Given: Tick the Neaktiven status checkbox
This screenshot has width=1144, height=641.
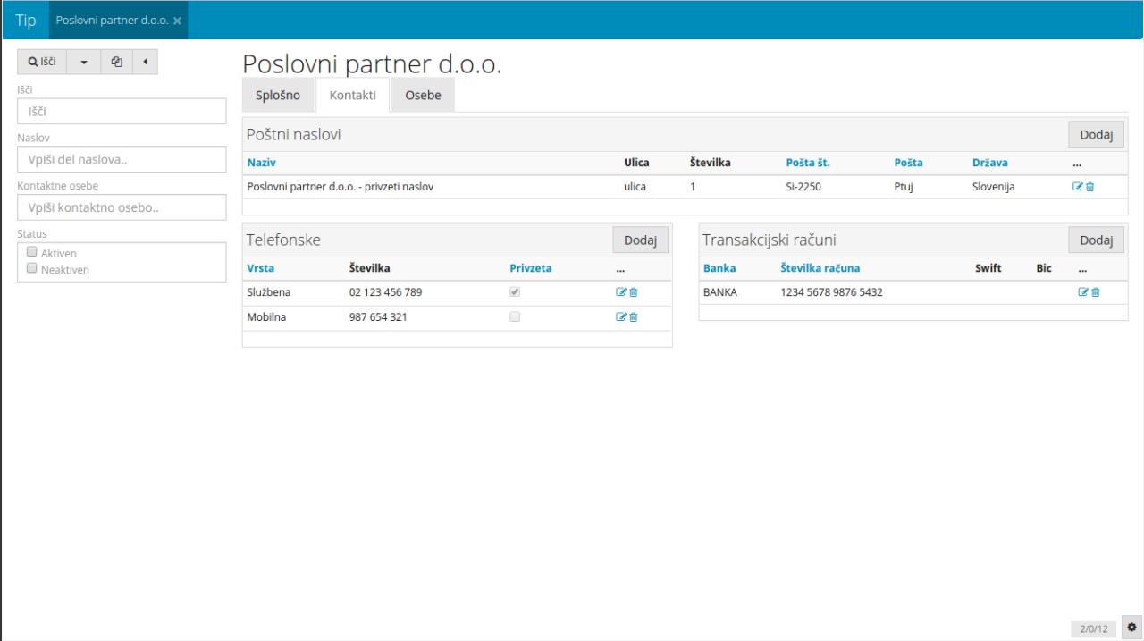Looking at the screenshot, I should pyautogui.click(x=32, y=268).
